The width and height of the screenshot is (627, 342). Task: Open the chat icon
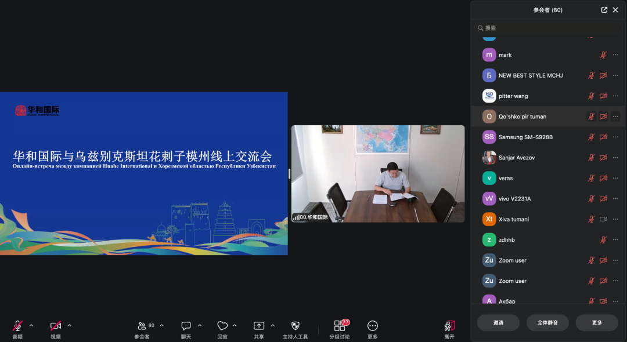point(186,326)
